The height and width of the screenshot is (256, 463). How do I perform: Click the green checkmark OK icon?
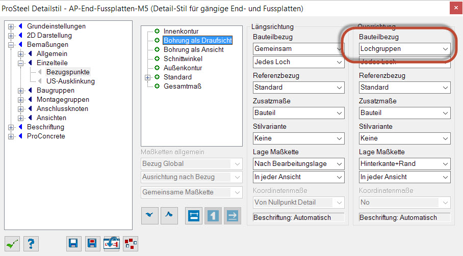pyautogui.click(x=12, y=244)
